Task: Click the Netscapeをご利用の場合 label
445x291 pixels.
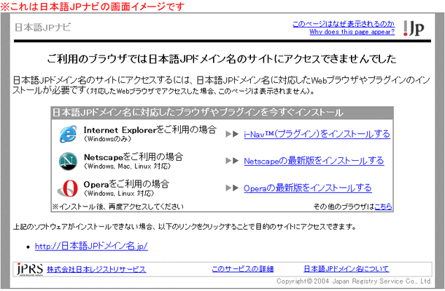Action: click(133, 157)
